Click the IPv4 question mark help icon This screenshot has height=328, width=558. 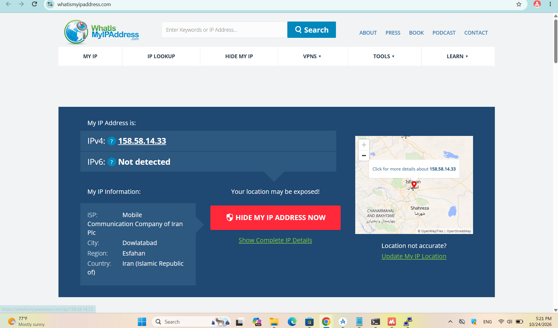pos(112,141)
